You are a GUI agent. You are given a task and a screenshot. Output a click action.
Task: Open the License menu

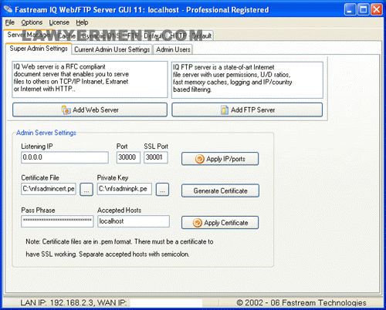coord(59,22)
